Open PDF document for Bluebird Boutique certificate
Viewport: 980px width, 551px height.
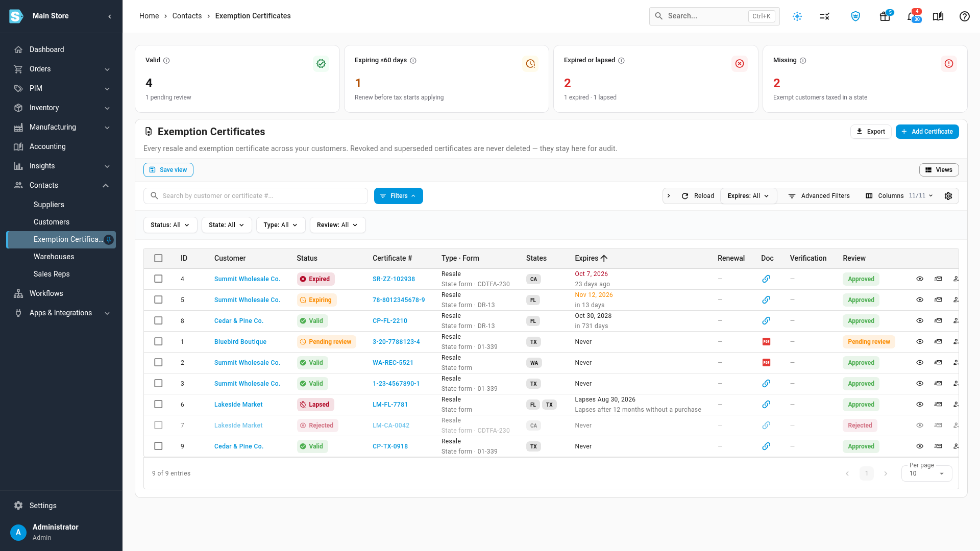tap(766, 342)
